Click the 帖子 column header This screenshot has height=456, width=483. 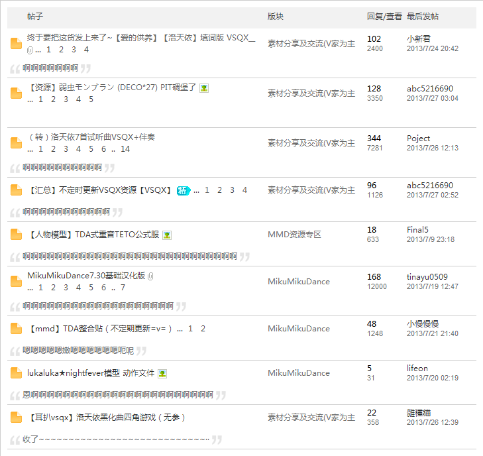point(35,17)
